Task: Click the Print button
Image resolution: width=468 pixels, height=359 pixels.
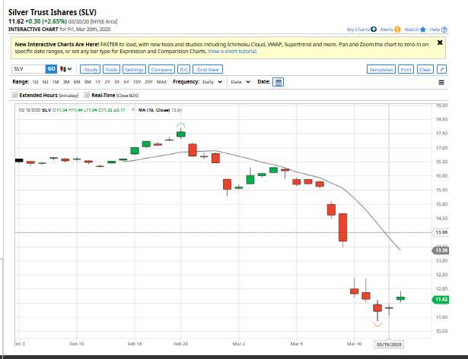Action: coord(406,69)
